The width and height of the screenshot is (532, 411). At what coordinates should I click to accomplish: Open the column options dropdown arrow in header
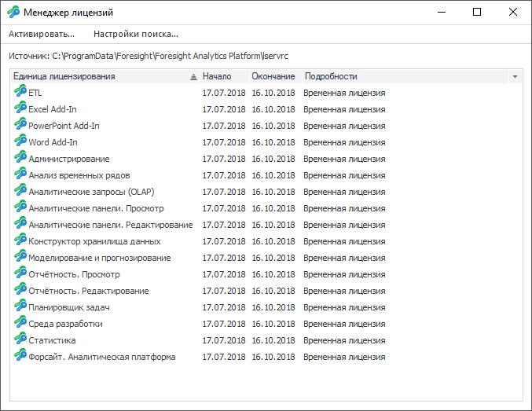click(x=515, y=77)
